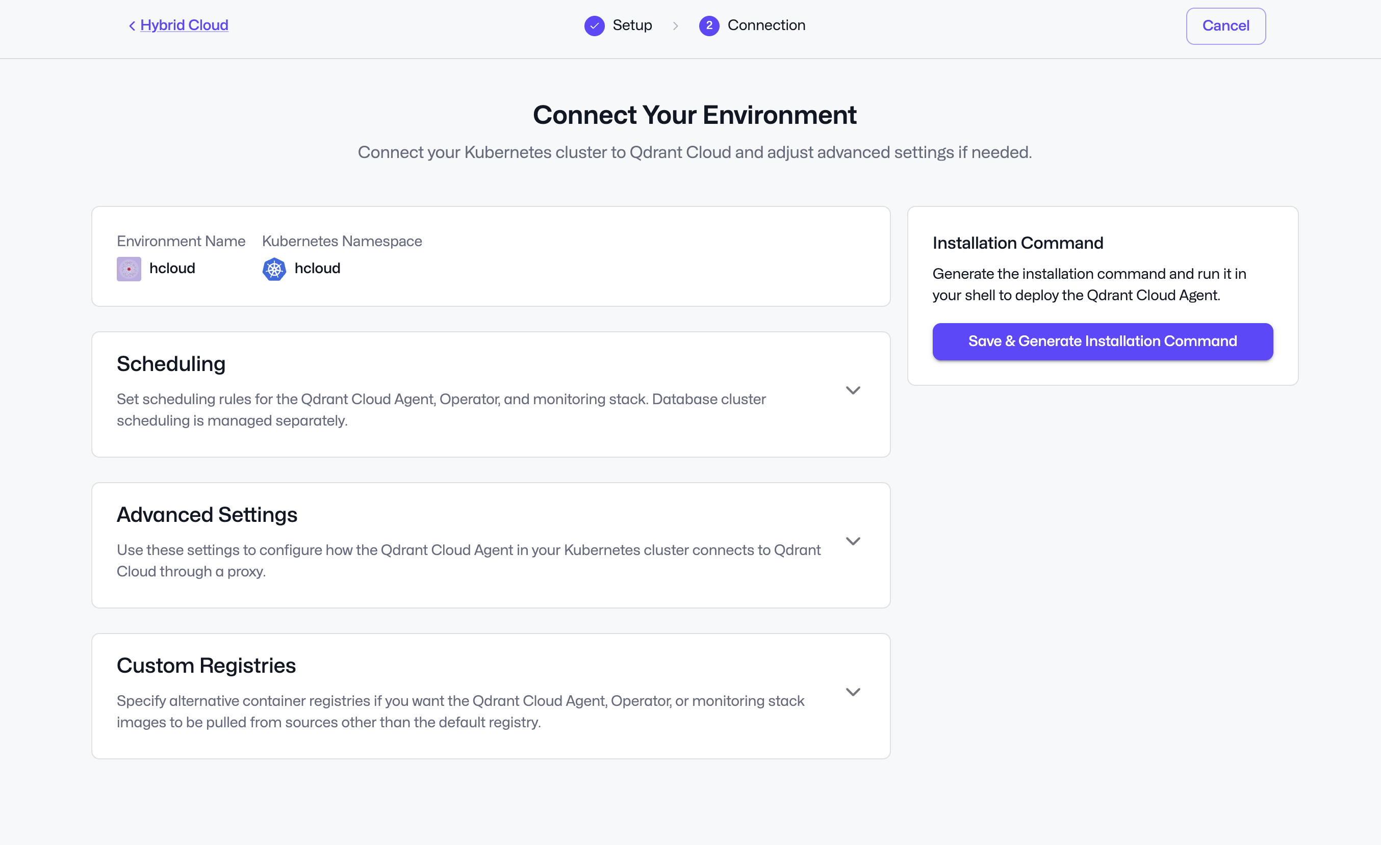Click the Custom Registries description text
Viewport: 1381px width, 845px height.
point(460,711)
